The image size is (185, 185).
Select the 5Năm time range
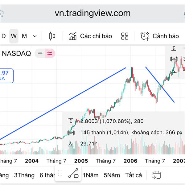112,175
